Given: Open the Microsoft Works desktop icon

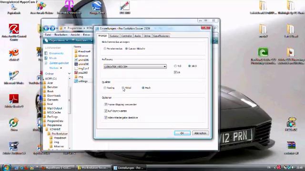Looking at the screenshot, I should click(x=14, y=77).
